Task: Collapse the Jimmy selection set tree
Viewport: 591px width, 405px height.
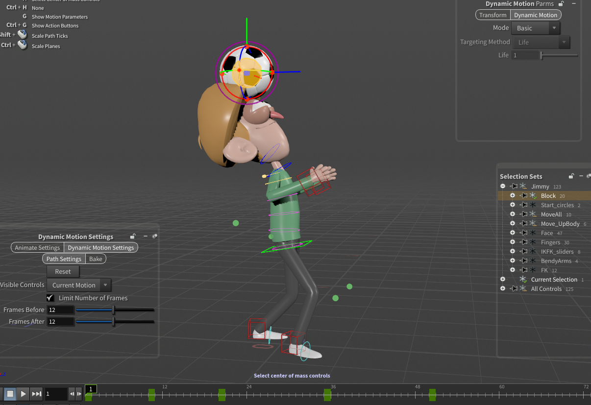Action: (x=503, y=187)
